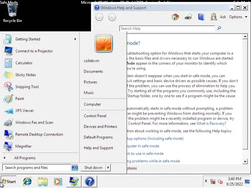Click the muted volume tray icon
The height and width of the screenshot is (188, 251).
(x=220, y=181)
